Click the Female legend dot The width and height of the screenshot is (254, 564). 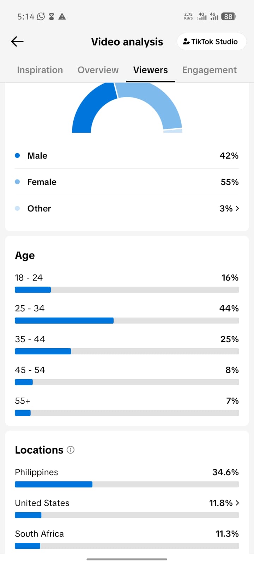[x=17, y=182]
